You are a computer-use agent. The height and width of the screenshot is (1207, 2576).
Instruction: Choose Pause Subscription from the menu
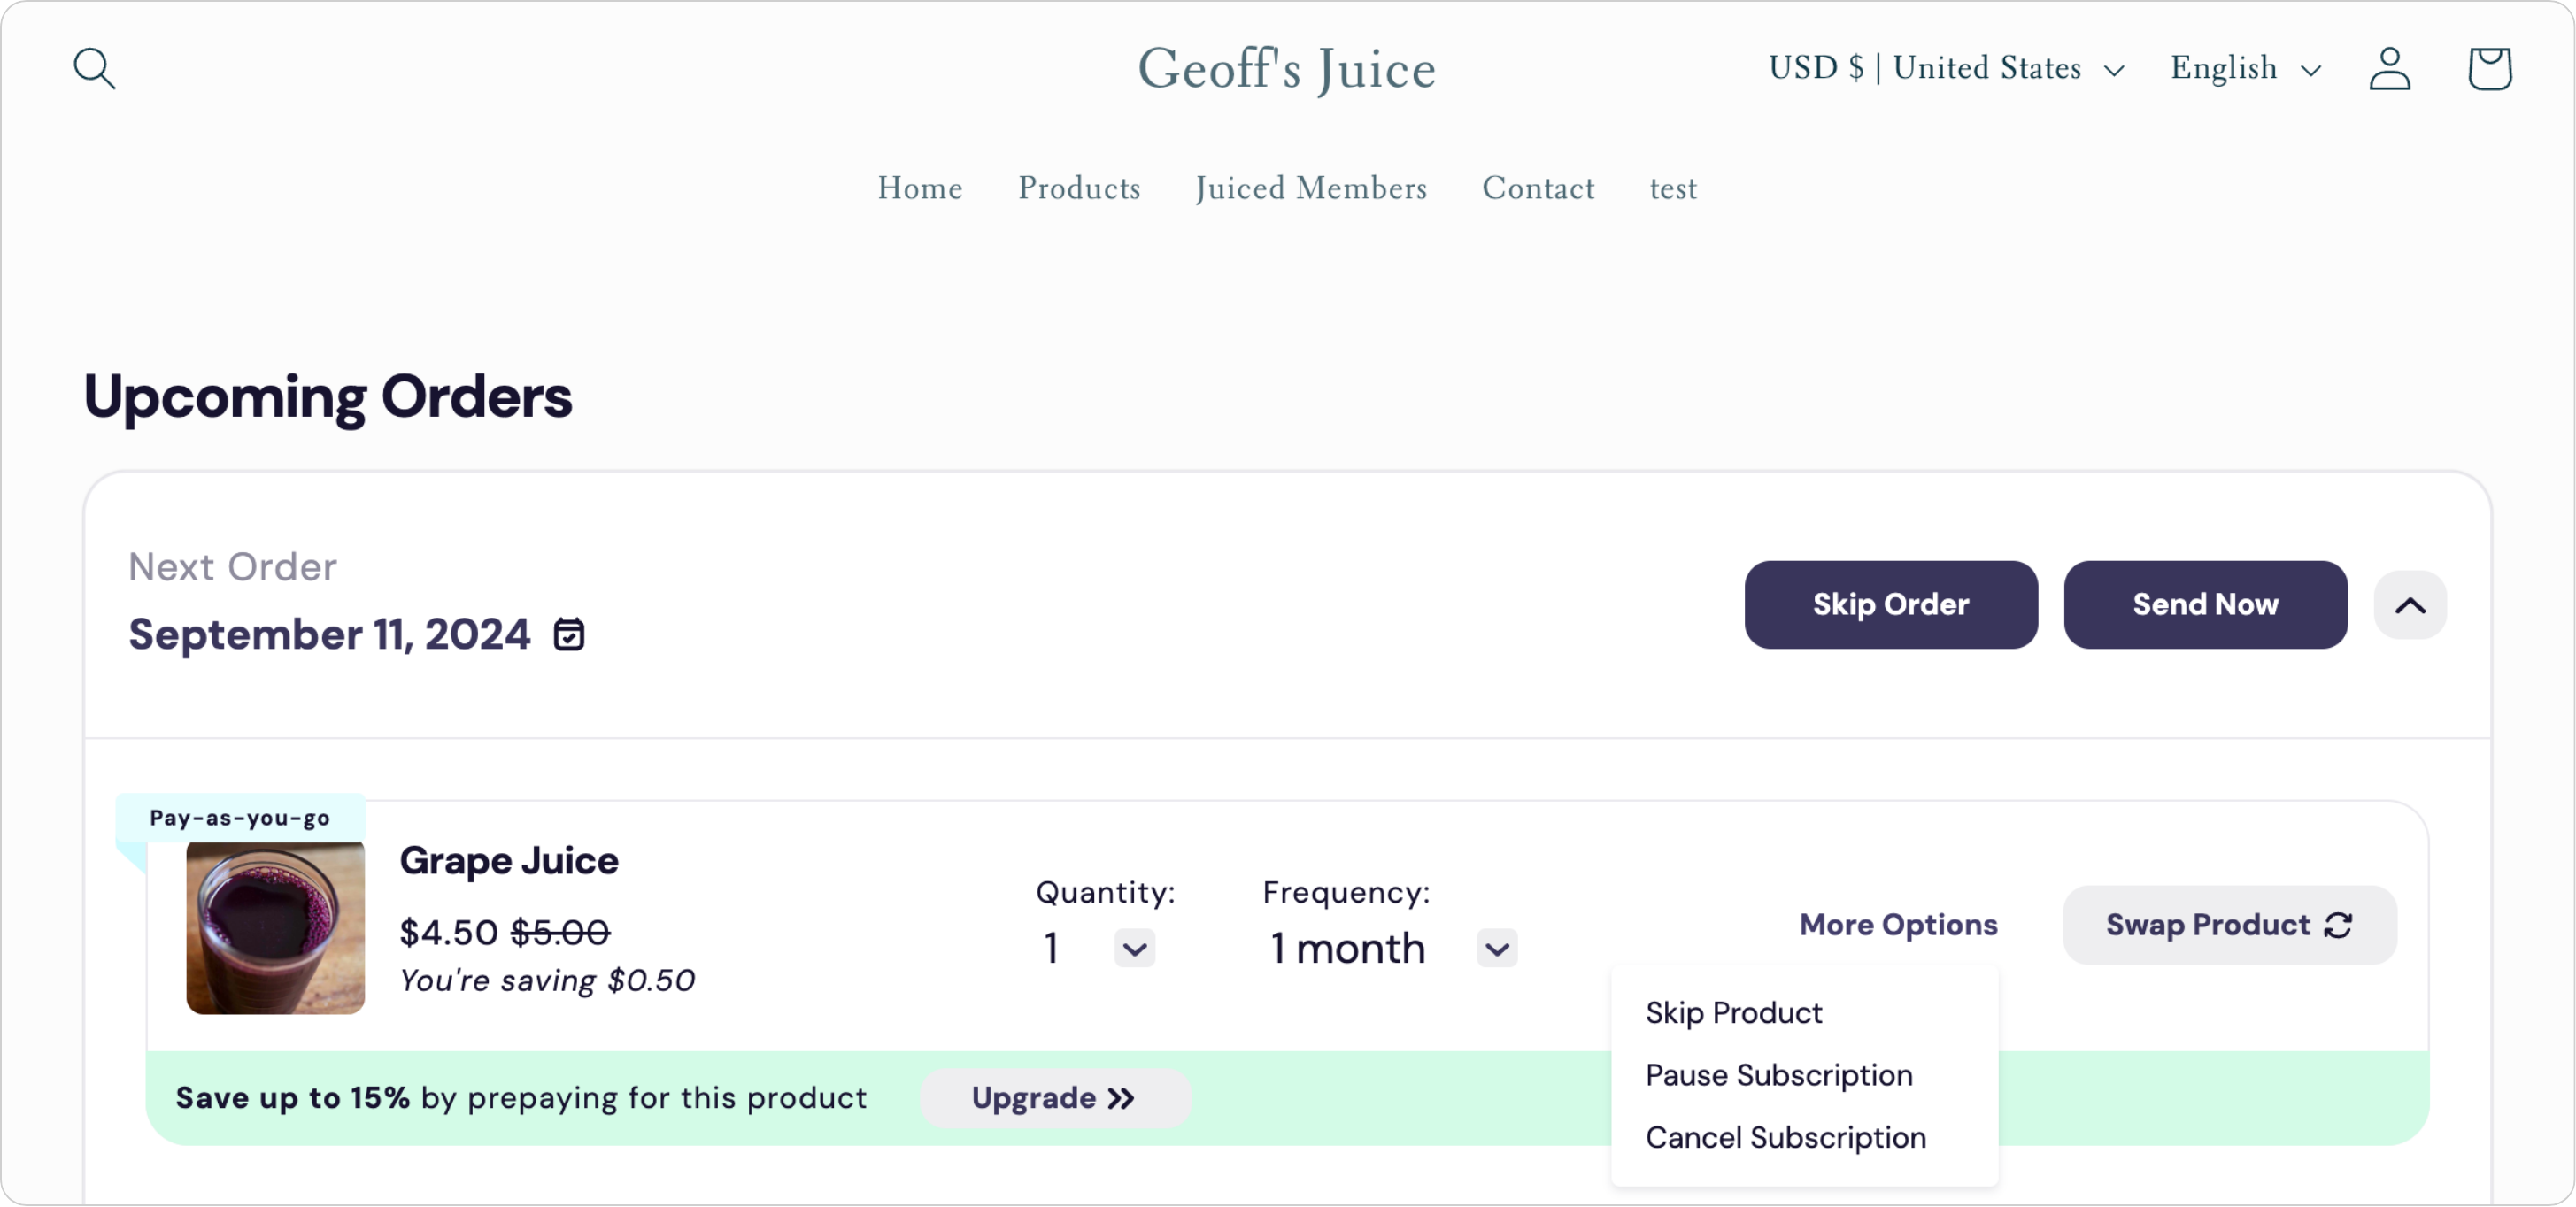pyautogui.click(x=1779, y=1075)
